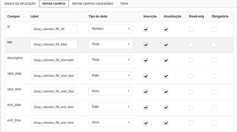Uncheck Inserção for the id field
The height and width of the screenshot is (132, 237).
[146, 29]
